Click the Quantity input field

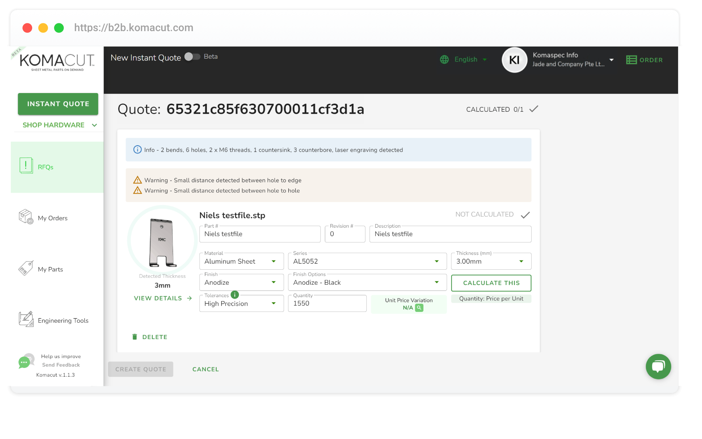pyautogui.click(x=327, y=303)
